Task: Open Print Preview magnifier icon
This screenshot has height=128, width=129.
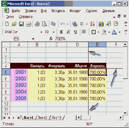Action: [x=45, y=24]
